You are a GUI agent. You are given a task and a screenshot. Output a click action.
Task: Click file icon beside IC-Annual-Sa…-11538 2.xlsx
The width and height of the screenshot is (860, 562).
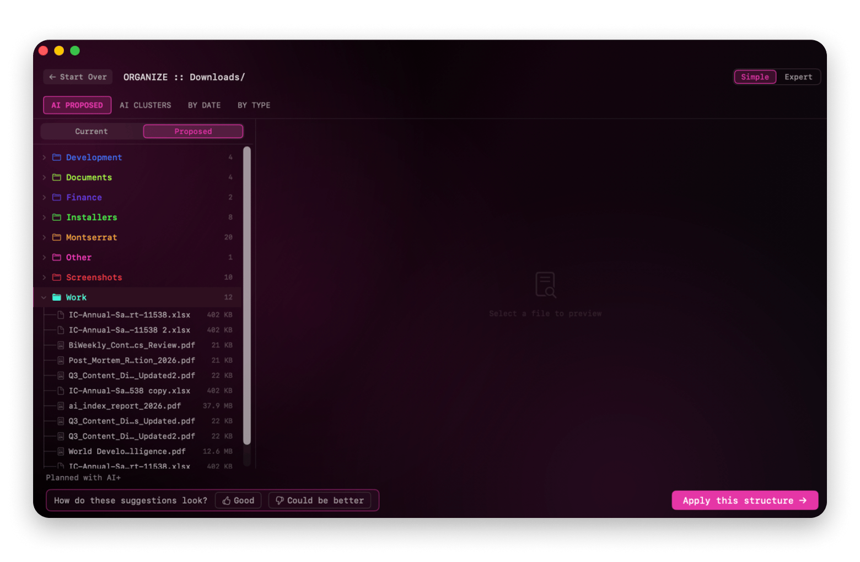click(x=61, y=330)
